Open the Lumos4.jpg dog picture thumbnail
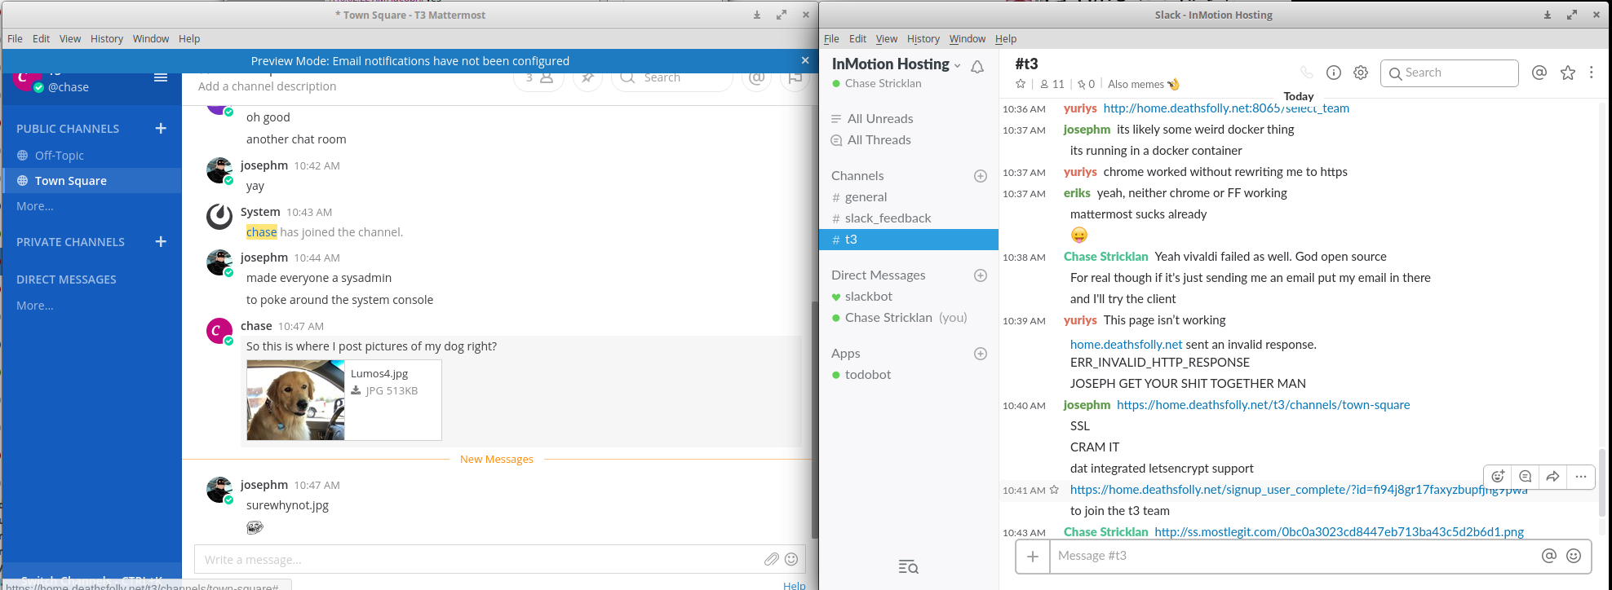 tap(295, 400)
